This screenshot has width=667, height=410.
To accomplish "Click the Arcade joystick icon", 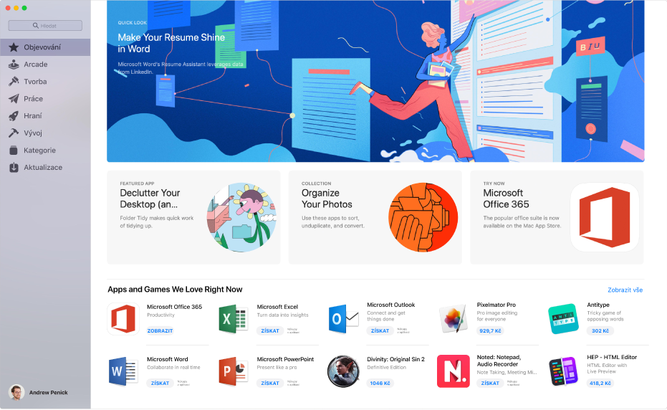I will (x=14, y=65).
